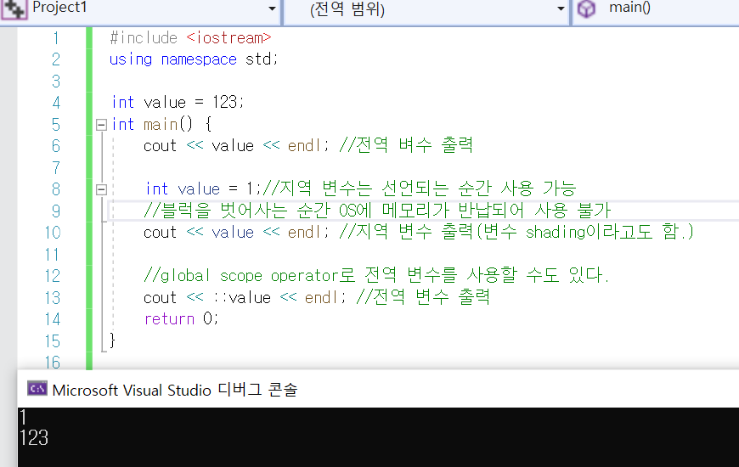Click console output '1' on first line
Screen dimensions: 739x467
(23, 418)
